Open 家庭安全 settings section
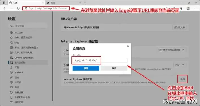This screenshot has height=106, width=200. [x=19, y=72]
